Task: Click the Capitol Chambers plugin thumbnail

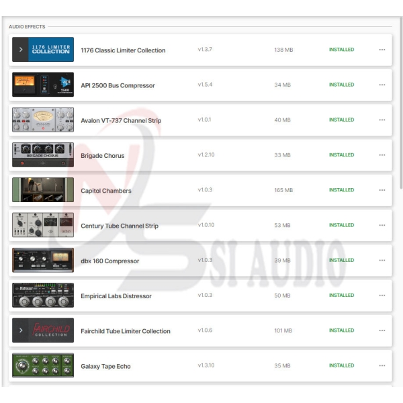Action: pos(43,190)
